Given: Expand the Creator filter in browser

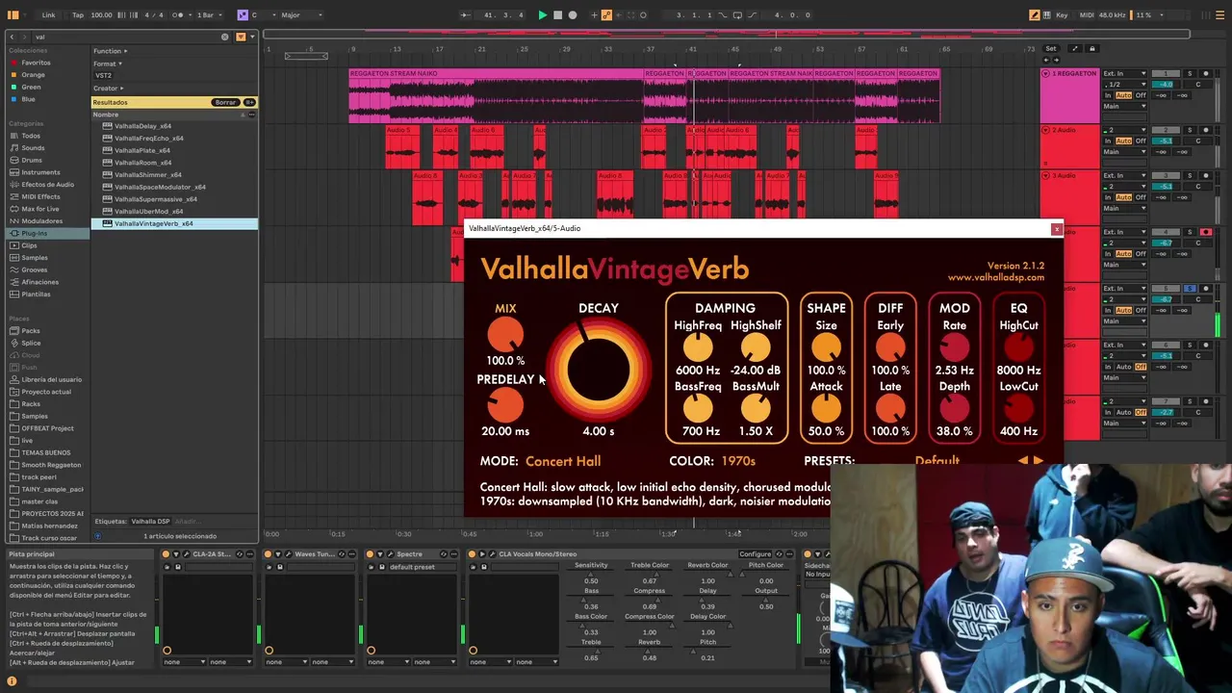Looking at the screenshot, I should point(108,88).
